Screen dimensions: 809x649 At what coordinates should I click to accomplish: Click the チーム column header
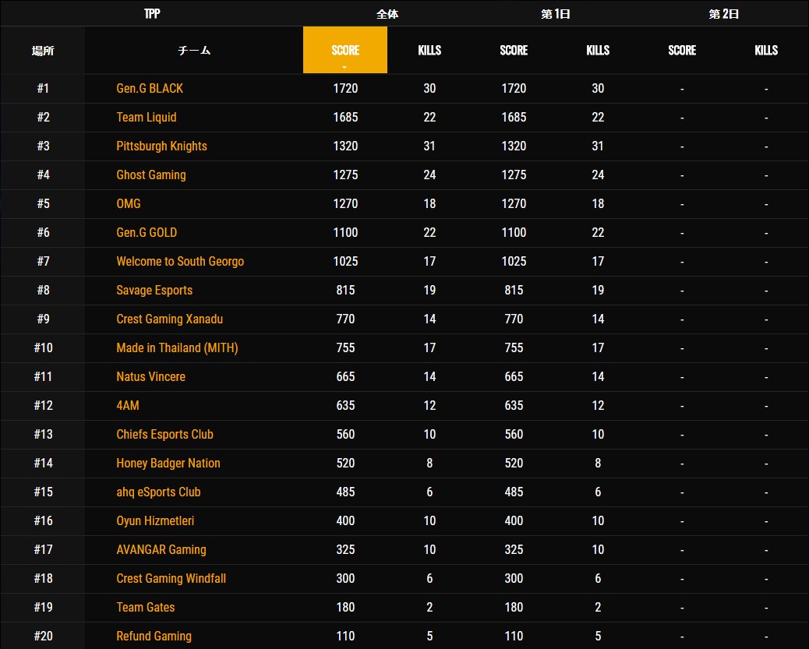tap(194, 50)
